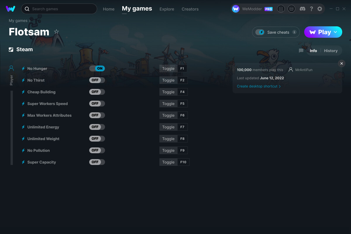Screen dimensions: 351x234
Task: Click the Last updated June 12, 2022 text
Action: tap(260, 78)
